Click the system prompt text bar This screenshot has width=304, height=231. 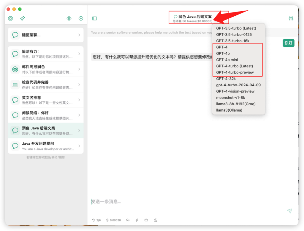(152, 33)
